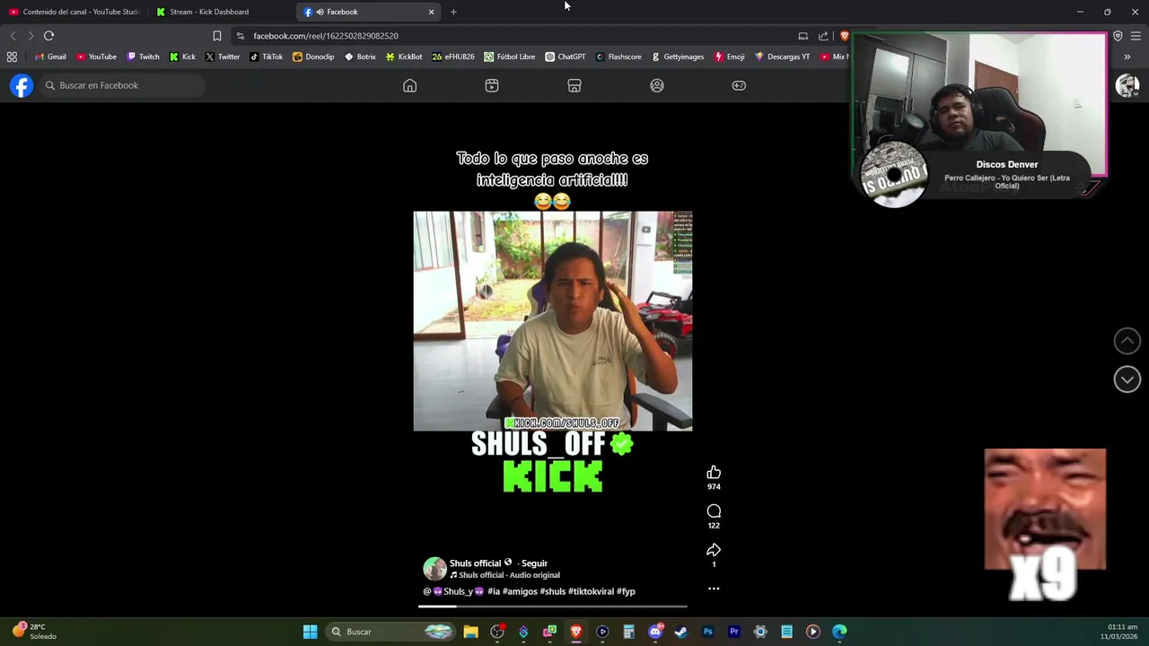Go to the previous reel arrow
The image size is (1149, 646).
click(x=1127, y=341)
